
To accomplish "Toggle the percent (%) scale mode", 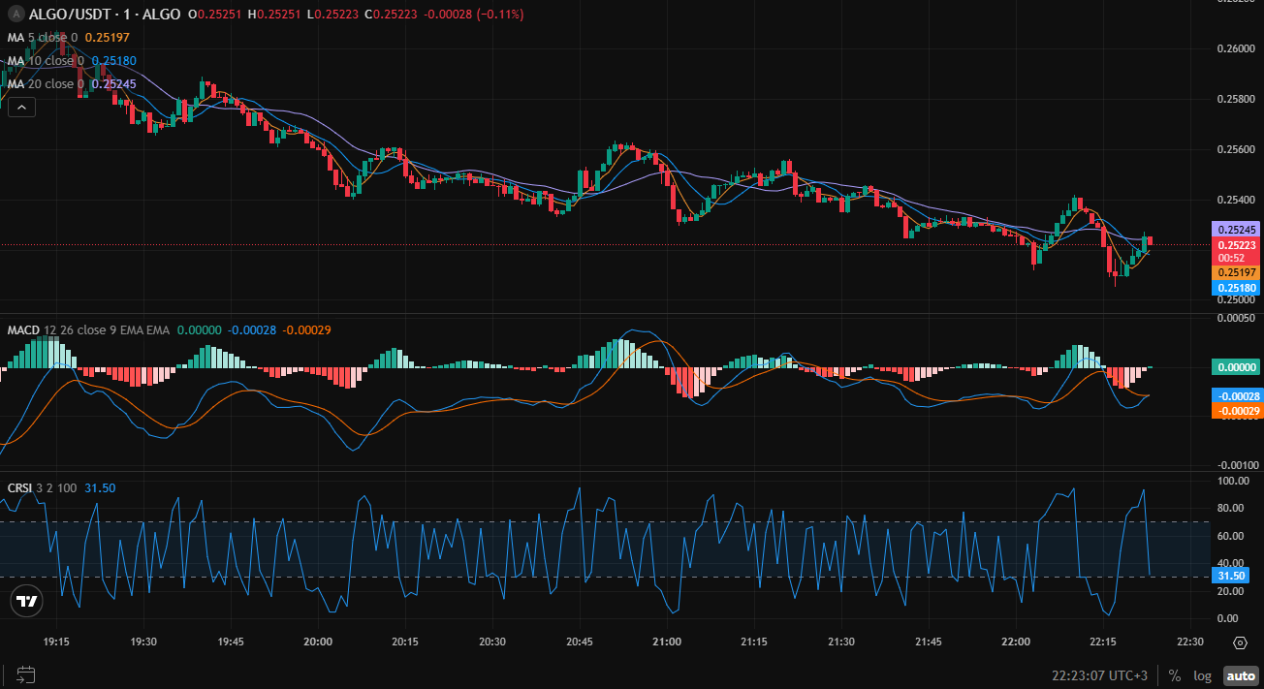I will point(1175,675).
